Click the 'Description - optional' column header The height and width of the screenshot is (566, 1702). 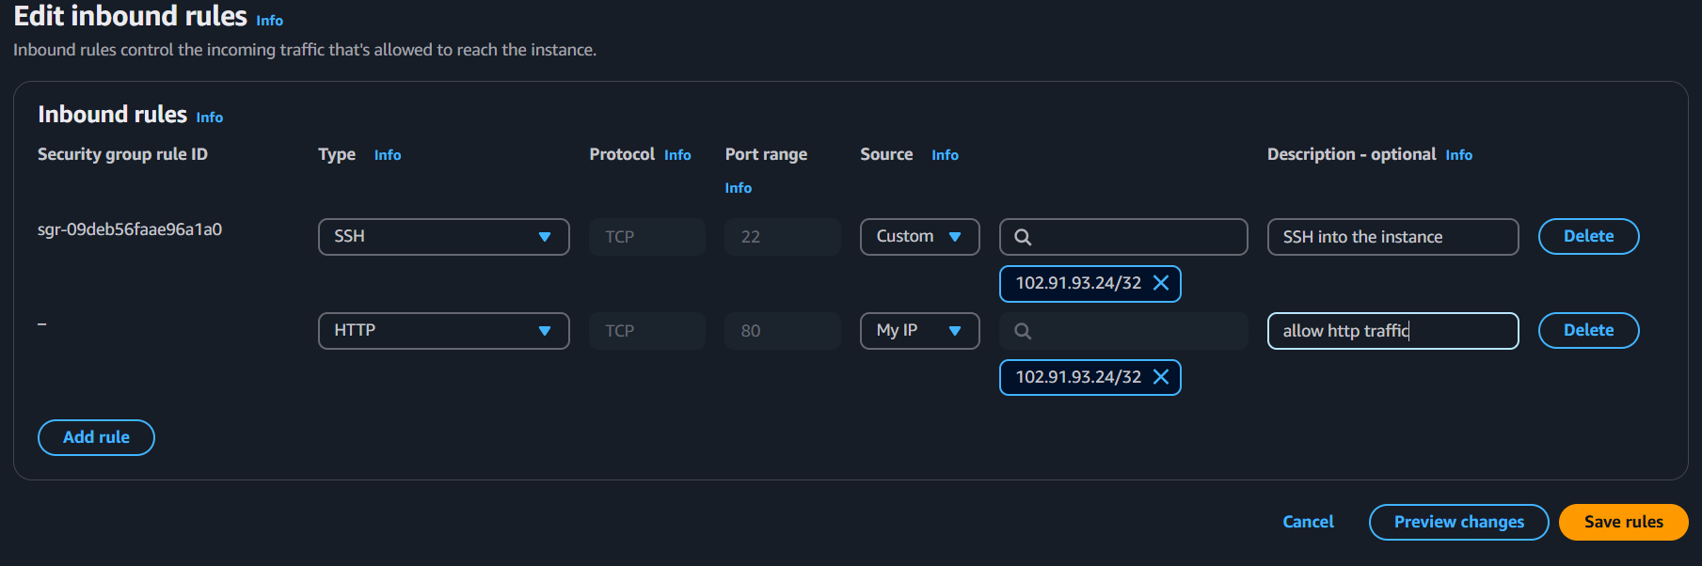coord(1351,154)
